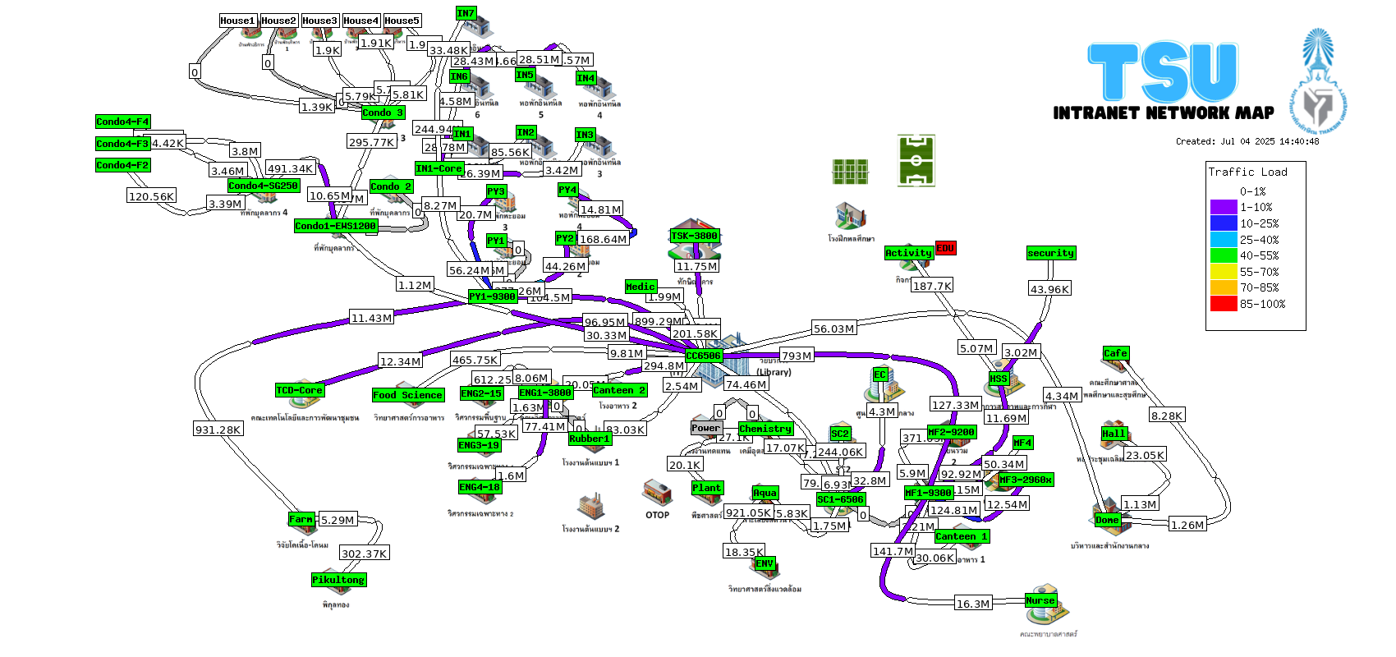Click the ENG4-18 node label
This screenshot has width=1396, height=657.
click(480, 487)
